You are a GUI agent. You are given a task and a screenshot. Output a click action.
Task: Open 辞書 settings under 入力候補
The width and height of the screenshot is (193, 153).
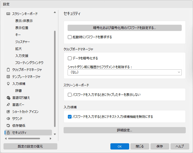click(19, 91)
